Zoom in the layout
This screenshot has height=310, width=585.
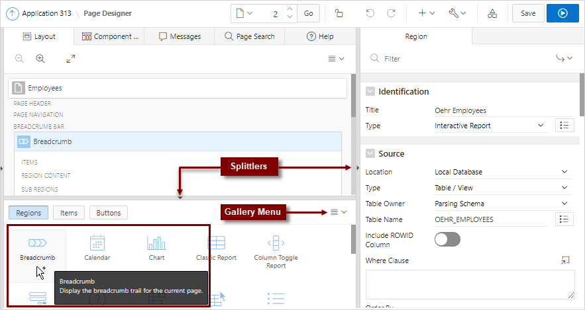coord(40,58)
